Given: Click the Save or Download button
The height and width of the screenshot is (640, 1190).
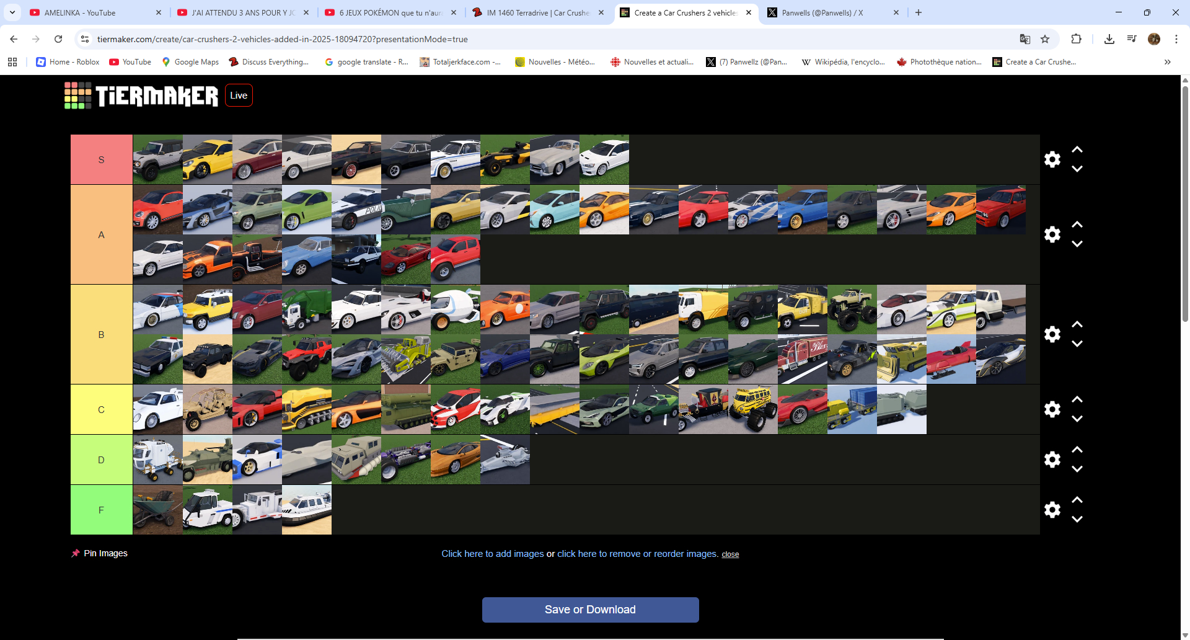Looking at the screenshot, I should coord(590,610).
